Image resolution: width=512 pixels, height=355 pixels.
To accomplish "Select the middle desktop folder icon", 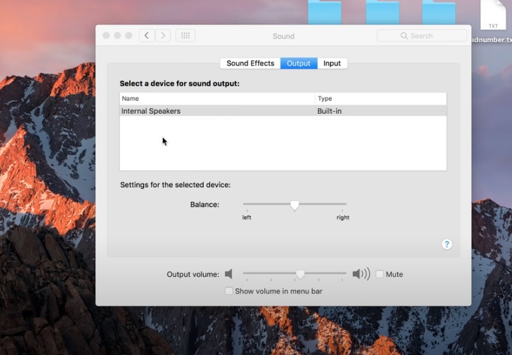I will pyautogui.click(x=382, y=12).
